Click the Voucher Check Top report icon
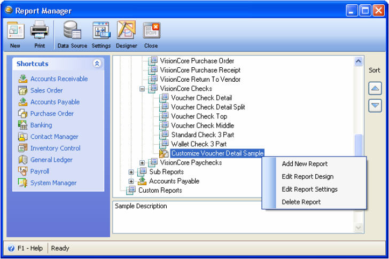The width and height of the screenshot is (389, 259). [164, 116]
